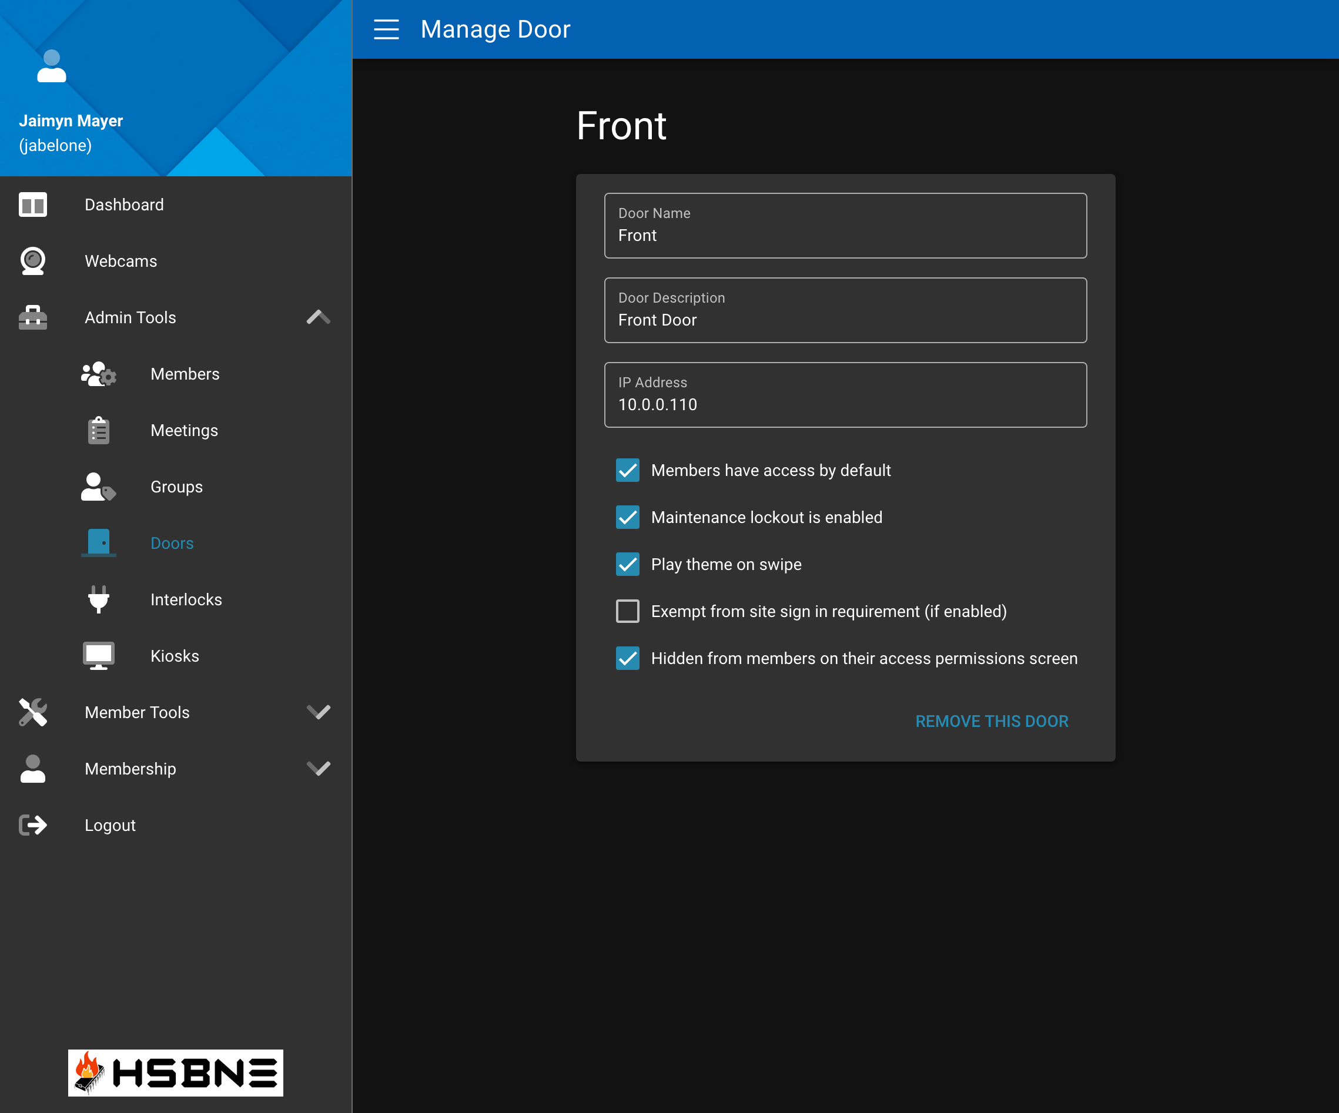Open Webcams via its camera icon

pyautogui.click(x=32, y=261)
